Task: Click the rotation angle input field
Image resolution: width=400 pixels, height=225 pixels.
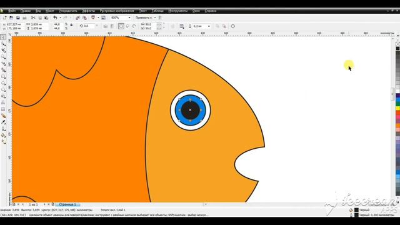Action: [89, 26]
